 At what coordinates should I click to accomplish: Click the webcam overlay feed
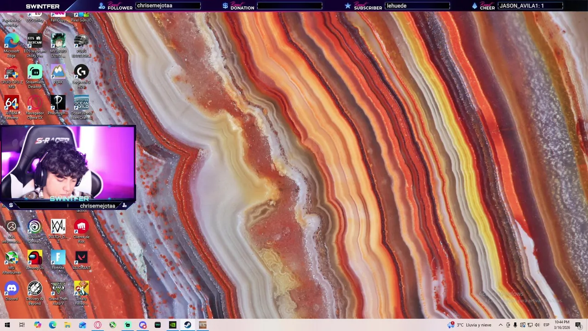(x=68, y=163)
